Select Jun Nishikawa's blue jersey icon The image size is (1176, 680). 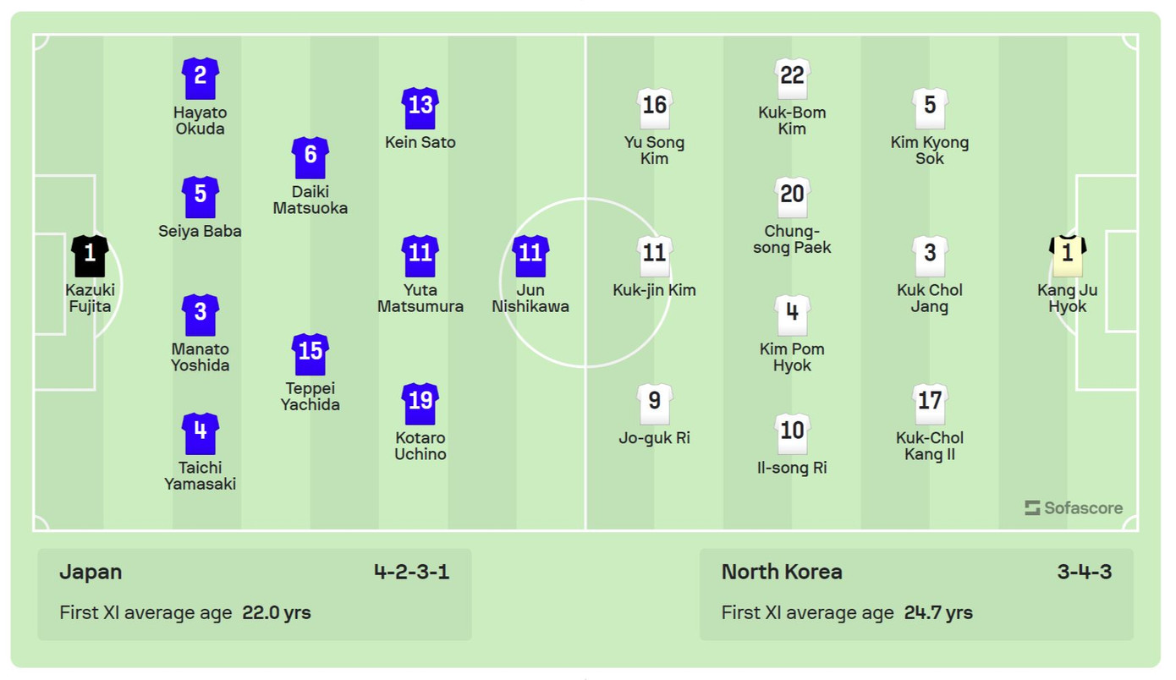pyautogui.click(x=530, y=255)
